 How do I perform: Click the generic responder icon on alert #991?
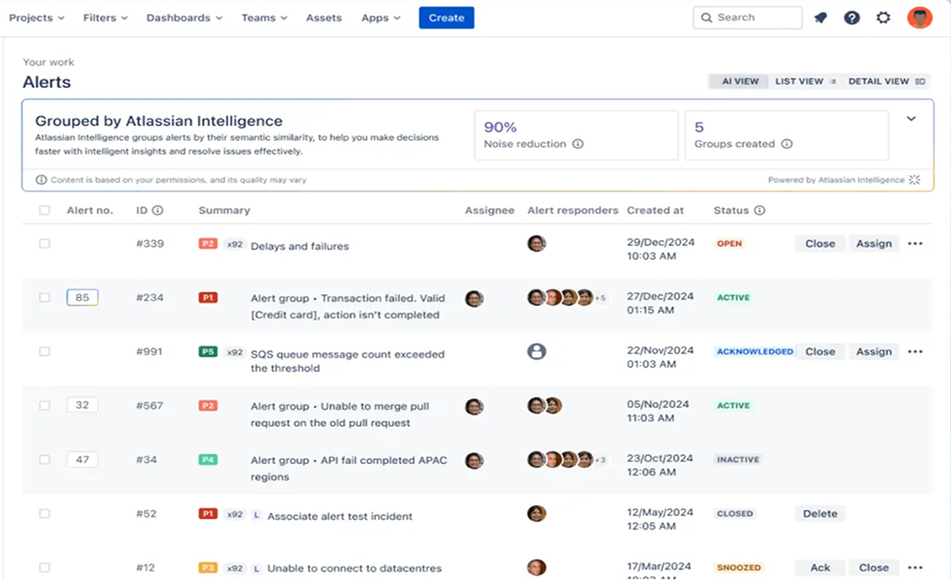click(x=537, y=352)
